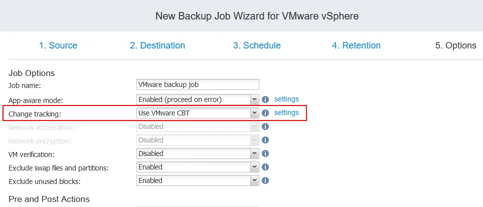483x207 pixels.
Task: Click the info icon beside Change tracking
Action: click(x=266, y=113)
